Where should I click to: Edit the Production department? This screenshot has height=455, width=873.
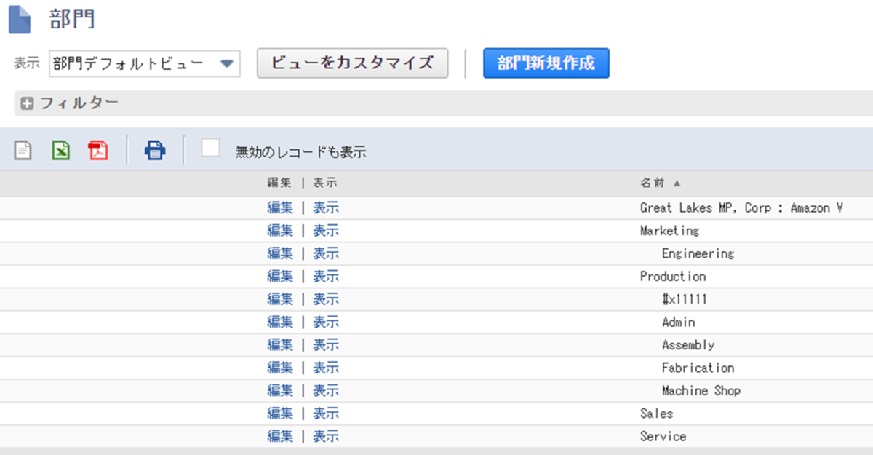280,276
